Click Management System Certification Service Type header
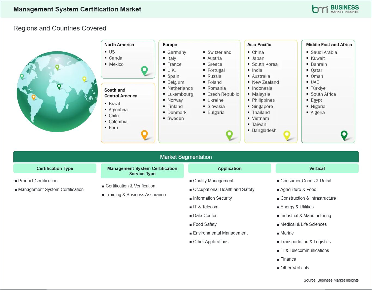This screenshot has width=372, height=290. pos(142,171)
